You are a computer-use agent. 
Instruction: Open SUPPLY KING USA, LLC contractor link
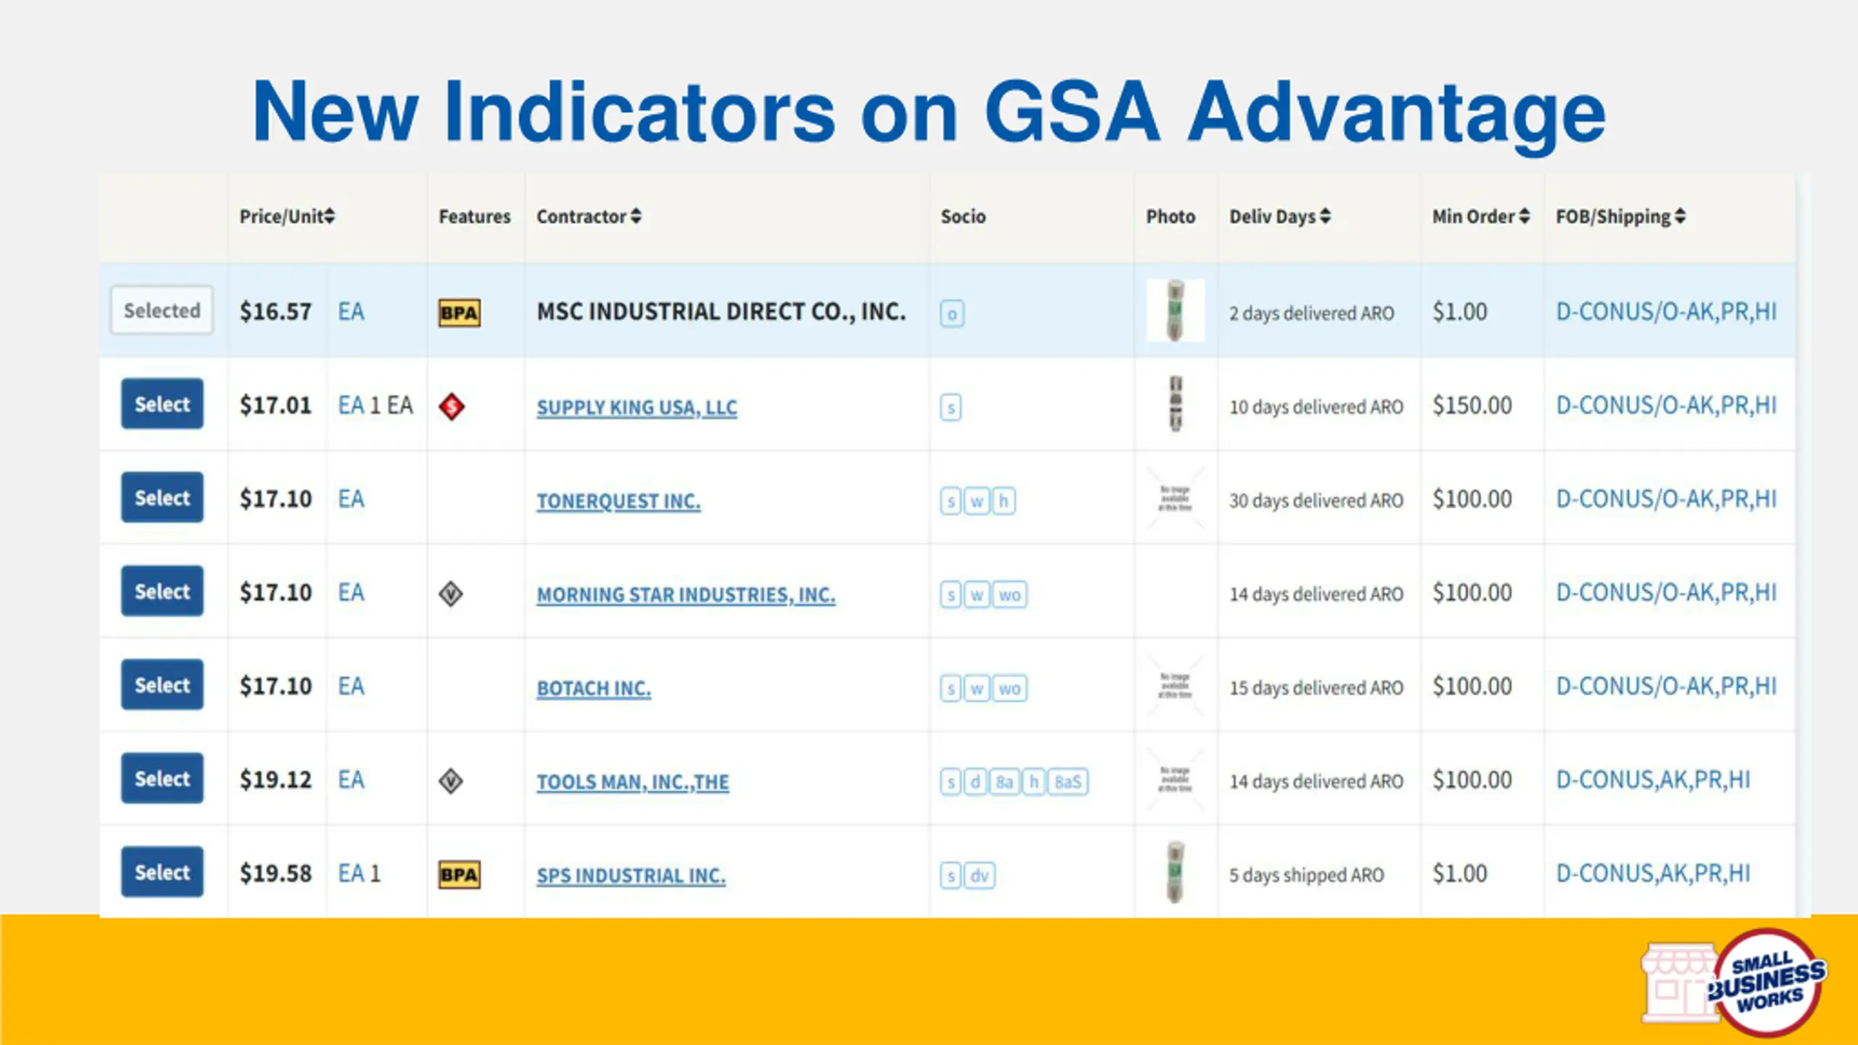coord(637,407)
